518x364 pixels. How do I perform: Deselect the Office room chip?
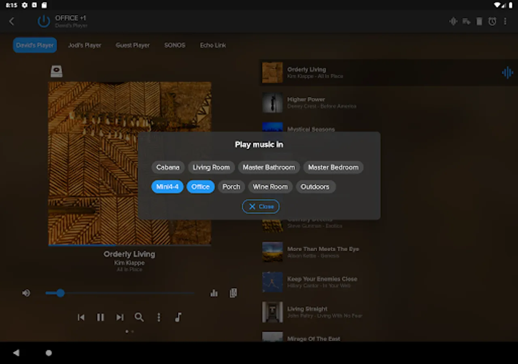tap(201, 187)
